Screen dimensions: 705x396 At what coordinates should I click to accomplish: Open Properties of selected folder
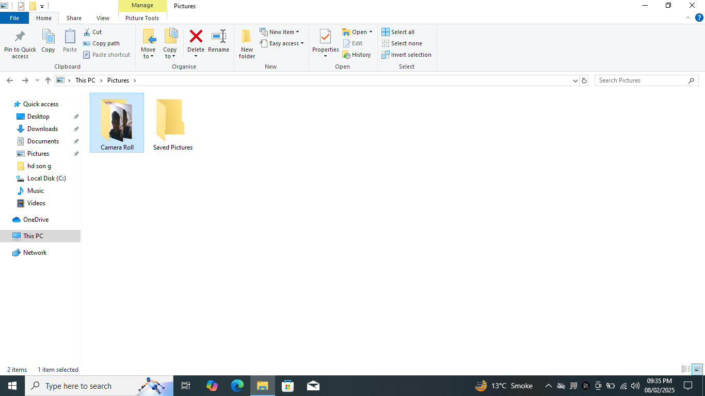click(325, 38)
